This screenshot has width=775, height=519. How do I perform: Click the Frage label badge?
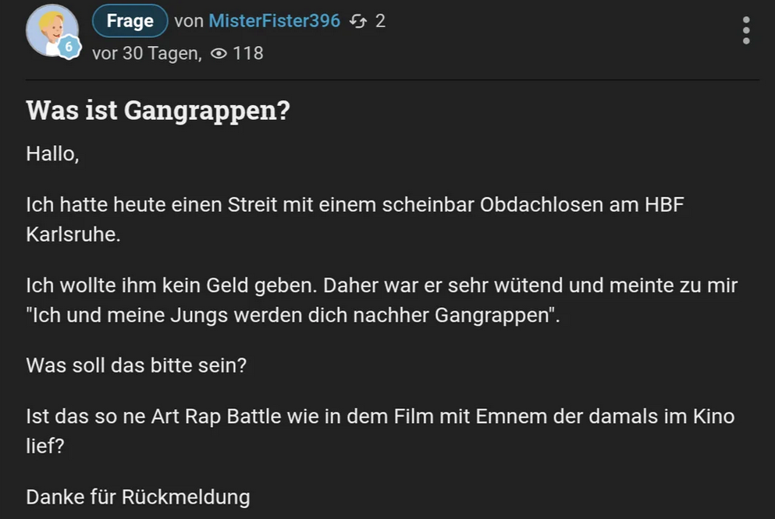pyautogui.click(x=130, y=21)
